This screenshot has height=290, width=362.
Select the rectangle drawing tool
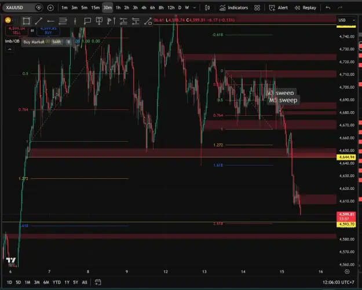pyautogui.click(x=26, y=21)
